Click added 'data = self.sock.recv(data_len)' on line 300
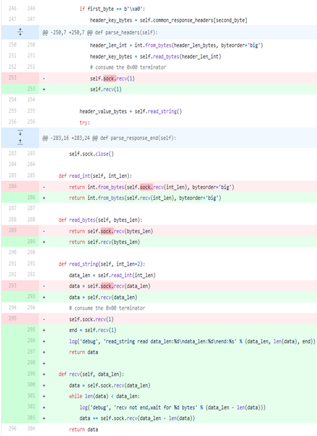The width and height of the screenshot is (317, 436). (109, 385)
